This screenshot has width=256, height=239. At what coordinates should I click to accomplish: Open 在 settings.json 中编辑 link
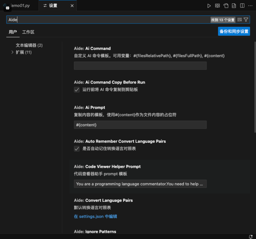pos(95,216)
